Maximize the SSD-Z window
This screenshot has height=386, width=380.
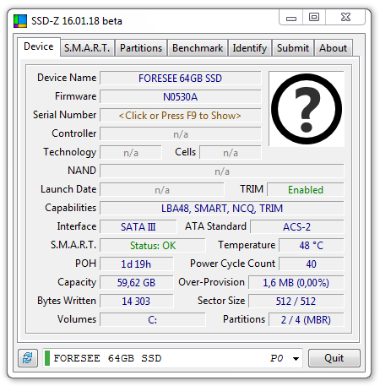[314, 18]
